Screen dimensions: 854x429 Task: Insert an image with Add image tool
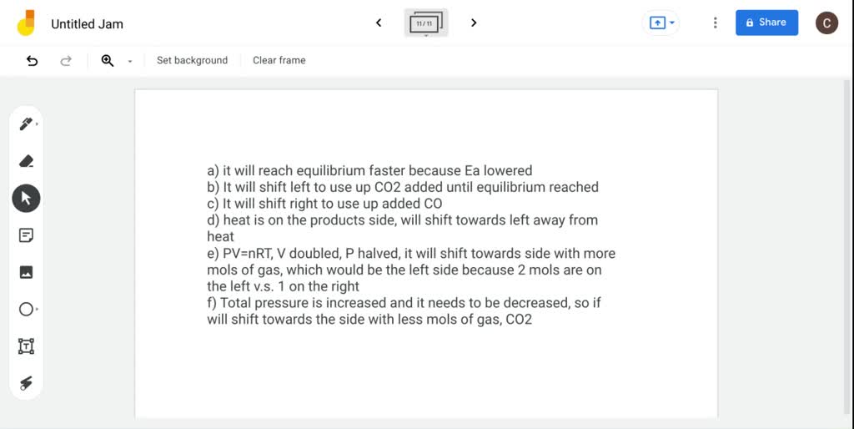click(26, 272)
